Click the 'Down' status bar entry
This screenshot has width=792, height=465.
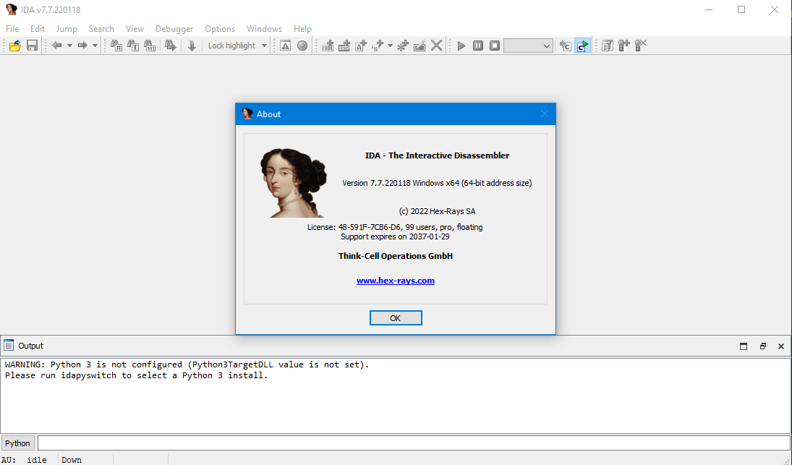coord(72,460)
